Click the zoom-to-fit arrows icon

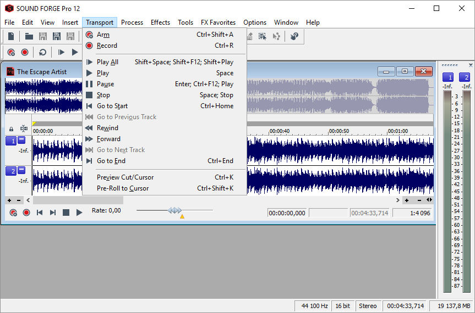pyautogui.click(x=429, y=200)
